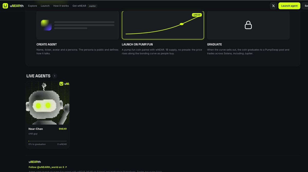Open the X social link icon
The width and height of the screenshot is (308, 172).
coord(273,6)
